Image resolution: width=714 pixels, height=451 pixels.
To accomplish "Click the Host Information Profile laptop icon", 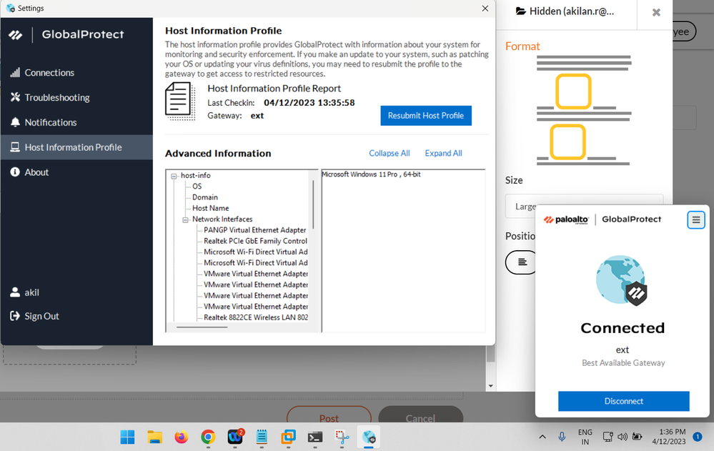I will pos(15,147).
